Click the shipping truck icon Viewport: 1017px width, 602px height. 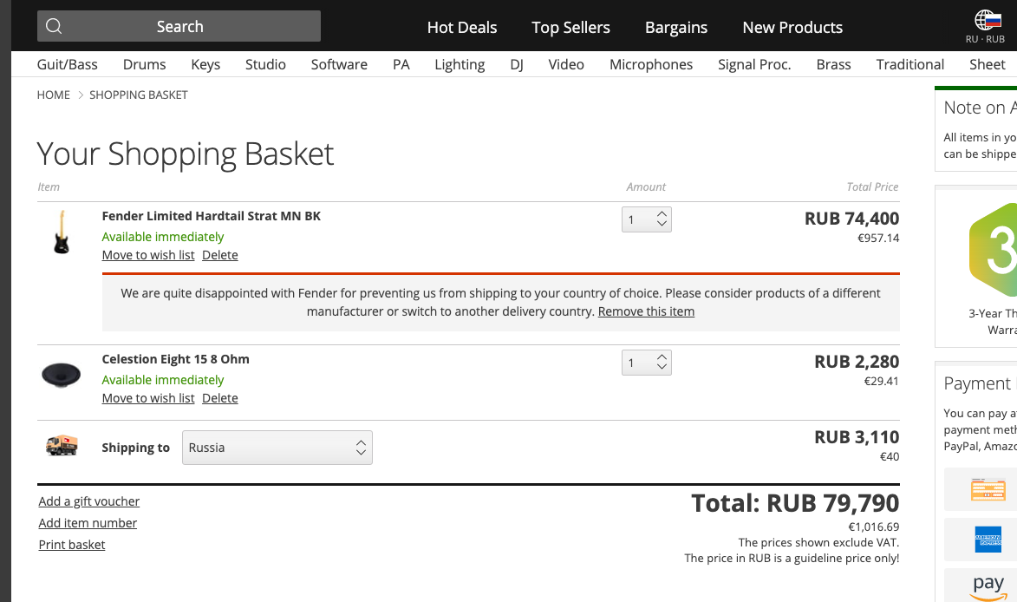pyautogui.click(x=62, y=445)
